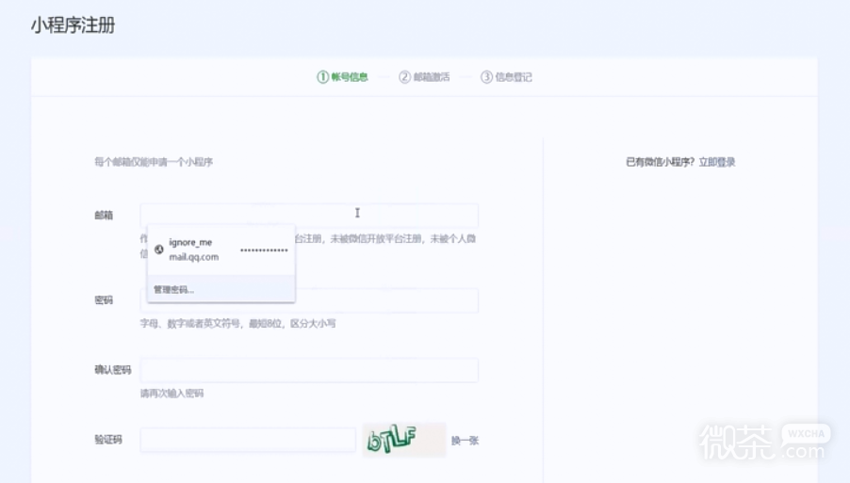Focus the 验证码 captcha input field
This screenshot has height=483, width=850.
[x=248, y=440]
